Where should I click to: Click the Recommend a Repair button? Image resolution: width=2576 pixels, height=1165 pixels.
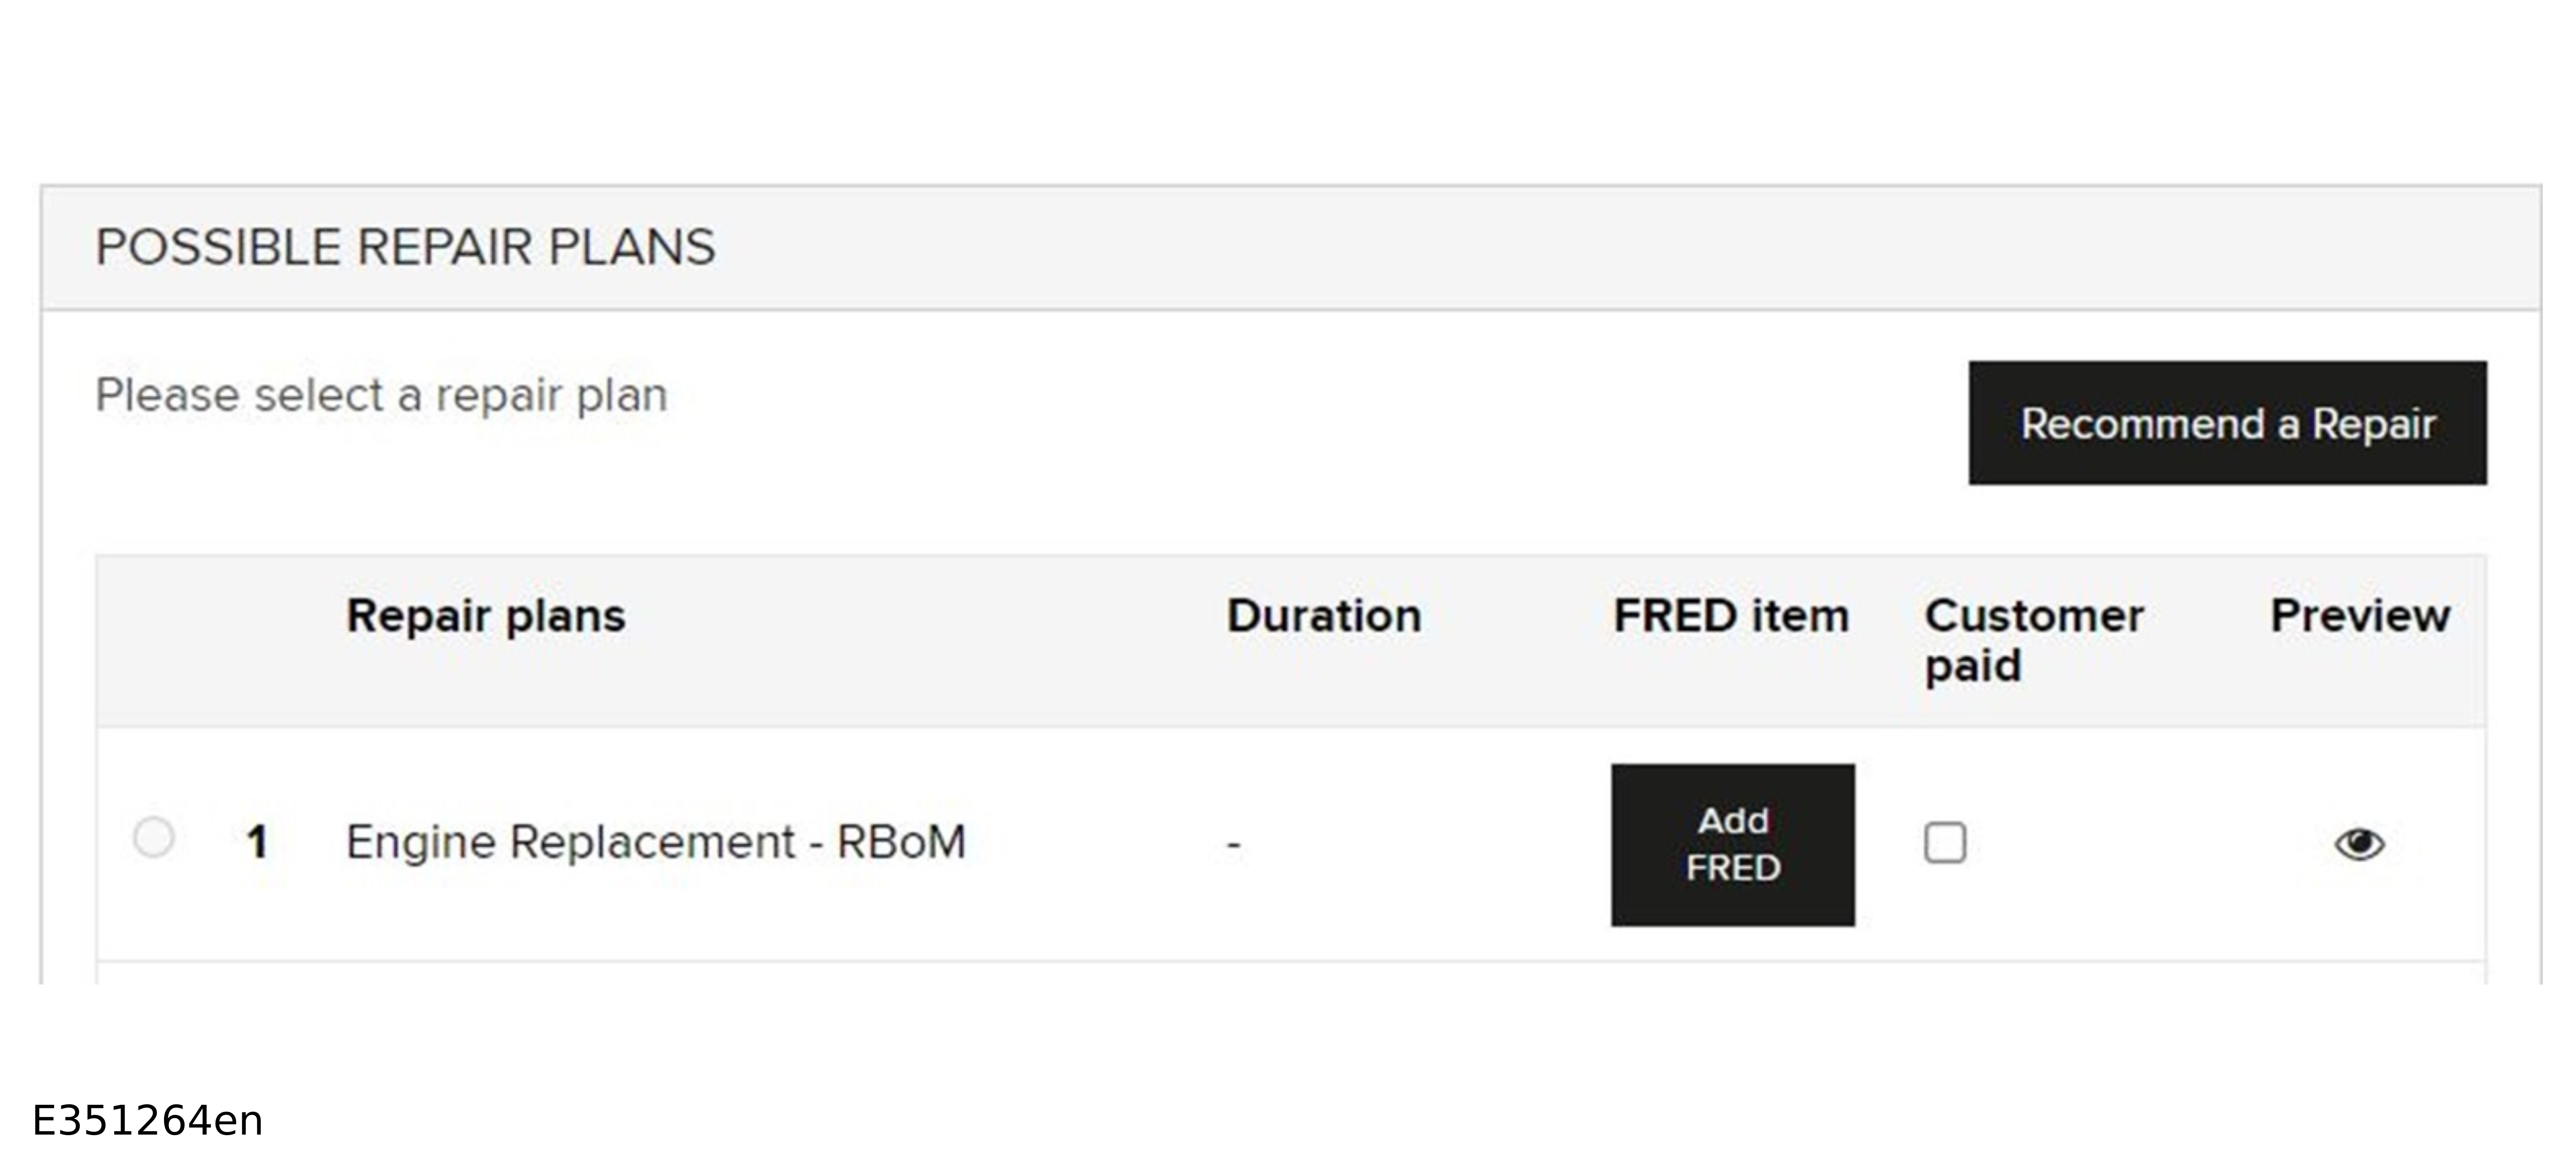2227,424
